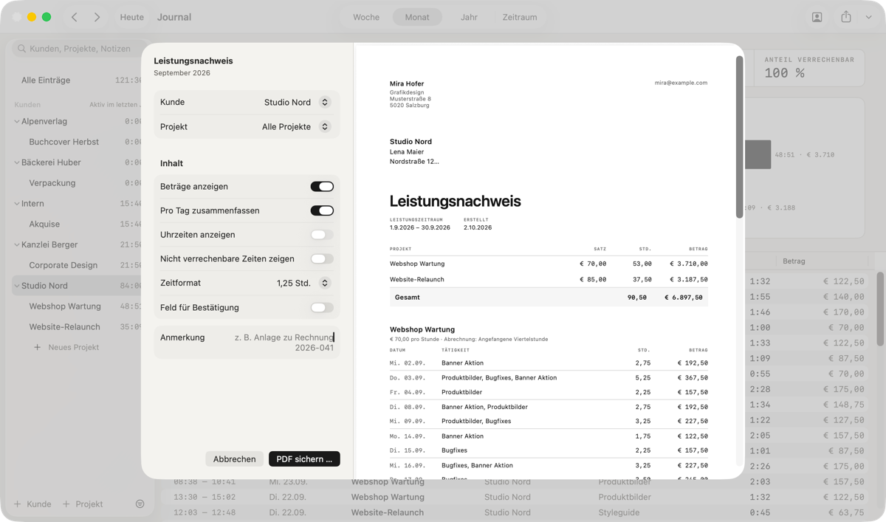Open the share icon in the toolbar
This screenshot has width=886, height=522.
(846, 17)
